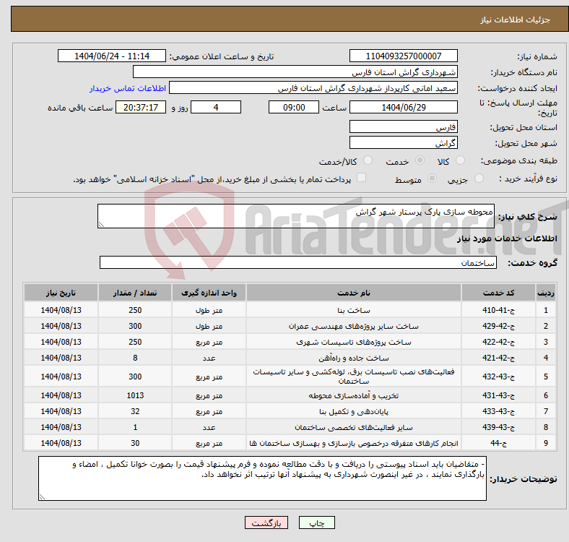Screen dimensions: 569x542
Task: Click service name ساخت سایر پروژه‌های مهندسی عمران
Action: pyautogui.click(x=354, y=326)
